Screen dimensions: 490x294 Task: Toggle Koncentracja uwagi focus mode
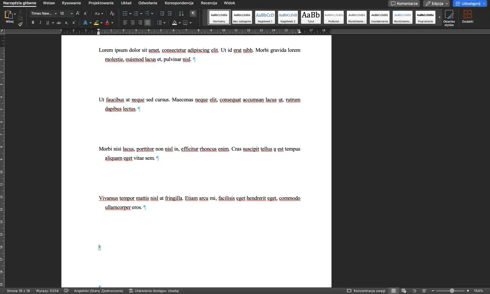click(x=366, y=291)
